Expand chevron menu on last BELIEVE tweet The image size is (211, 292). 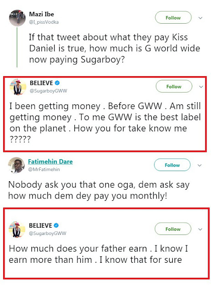pos(200,229)
